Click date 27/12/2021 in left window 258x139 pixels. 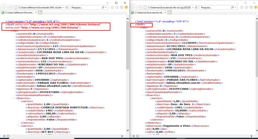pyautogui.click(x=46, y=49)
